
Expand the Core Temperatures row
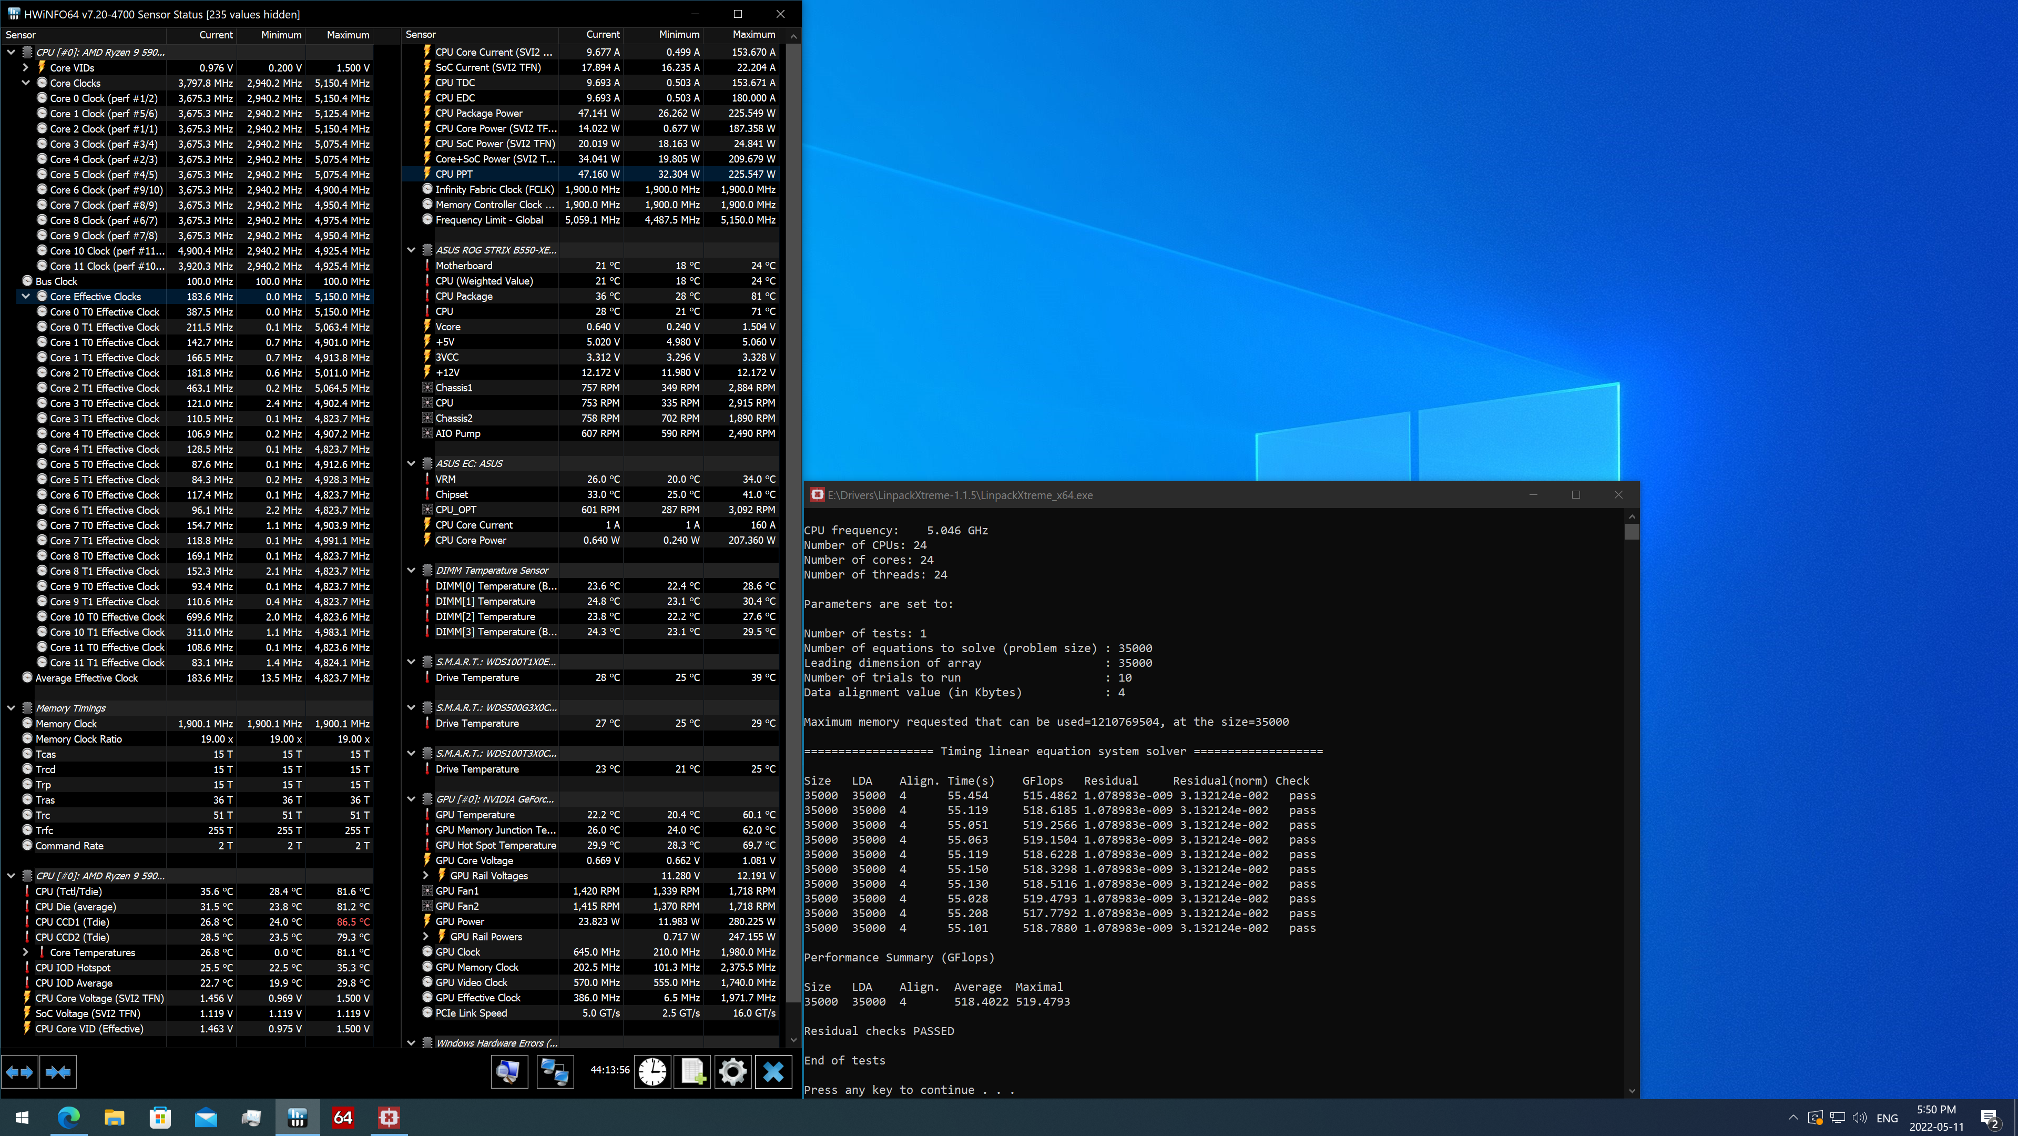tap(26, 952)
